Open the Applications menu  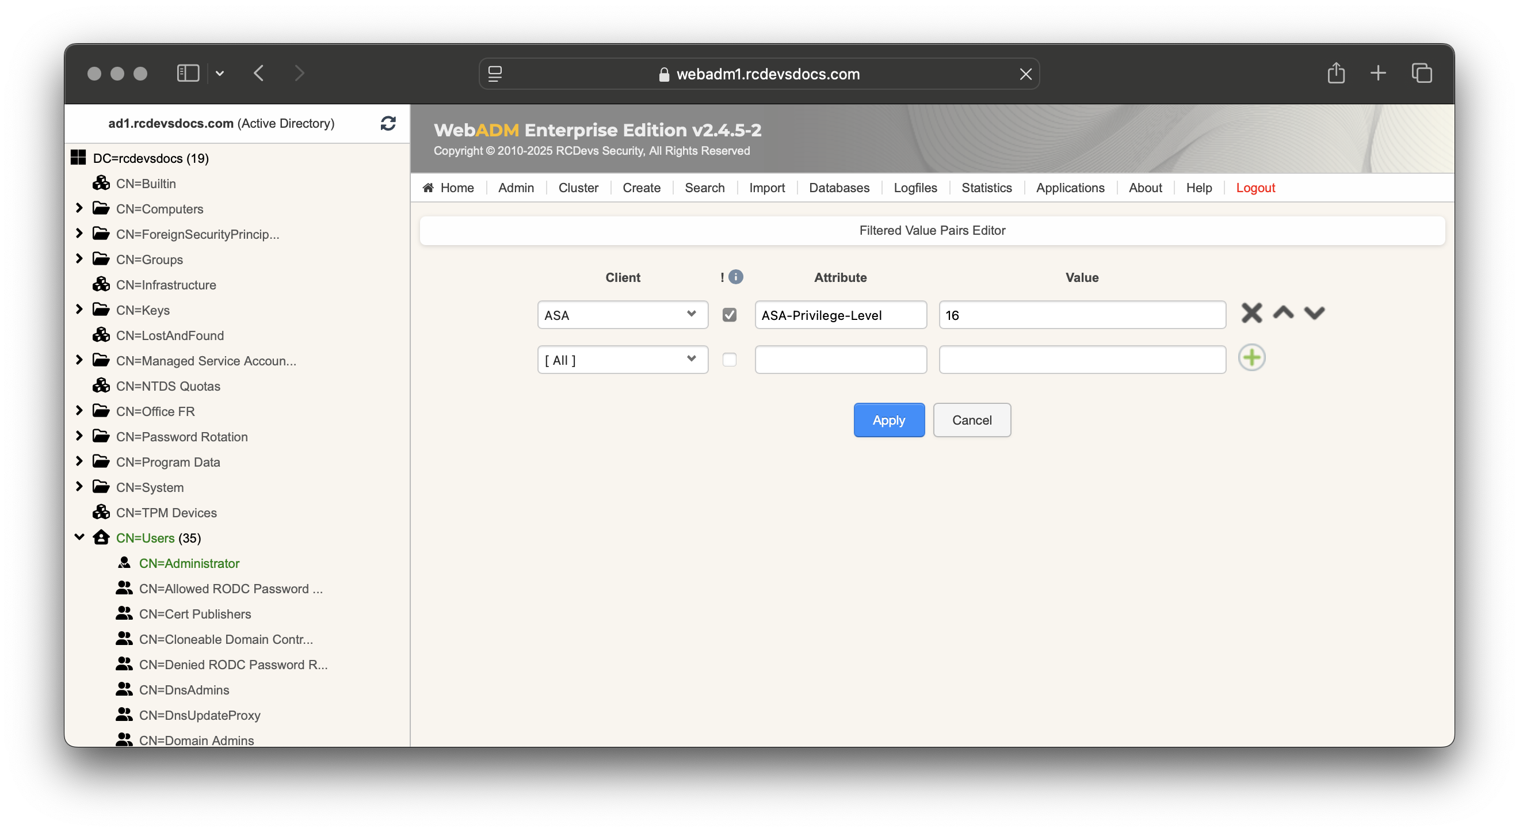[x=1070, y=188]
